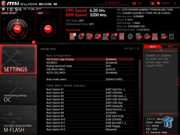This screenshot has width=180, height=135.
Task: Click the F12 screenshot label
Action: coord(139,3)
